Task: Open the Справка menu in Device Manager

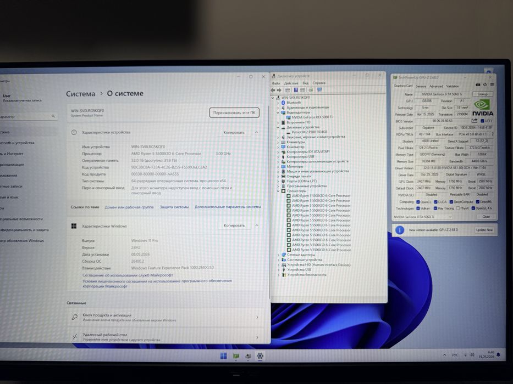Action: click(319, 83)
